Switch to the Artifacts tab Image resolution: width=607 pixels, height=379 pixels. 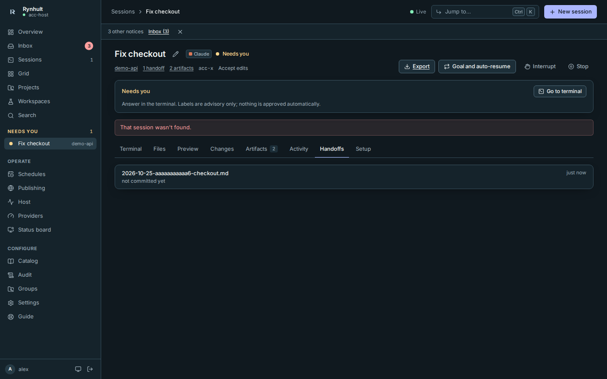[x=261, y=149]
